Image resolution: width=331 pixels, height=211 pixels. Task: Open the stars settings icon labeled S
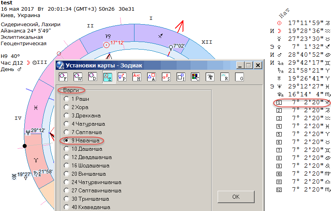tap(166, 77)
